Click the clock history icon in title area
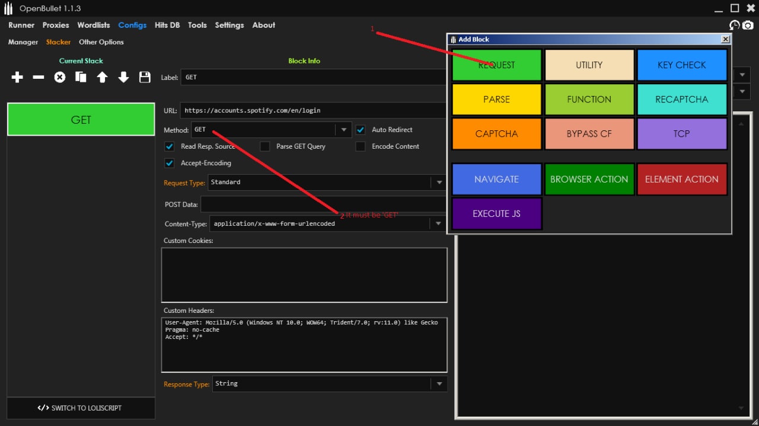 (735, 25)
